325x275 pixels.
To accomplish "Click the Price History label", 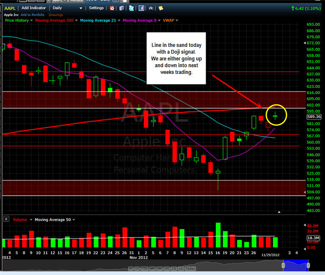I will coord(17,20).
